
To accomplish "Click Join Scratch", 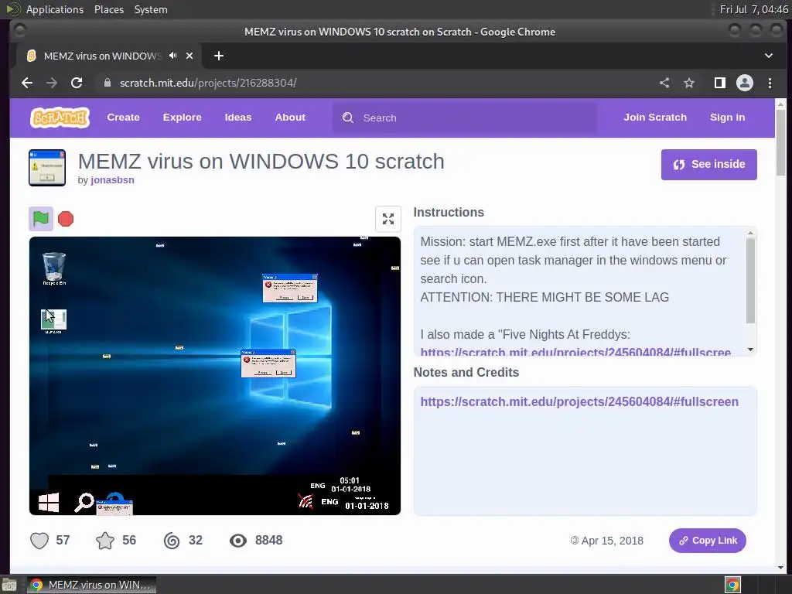I will pos(655,118).
